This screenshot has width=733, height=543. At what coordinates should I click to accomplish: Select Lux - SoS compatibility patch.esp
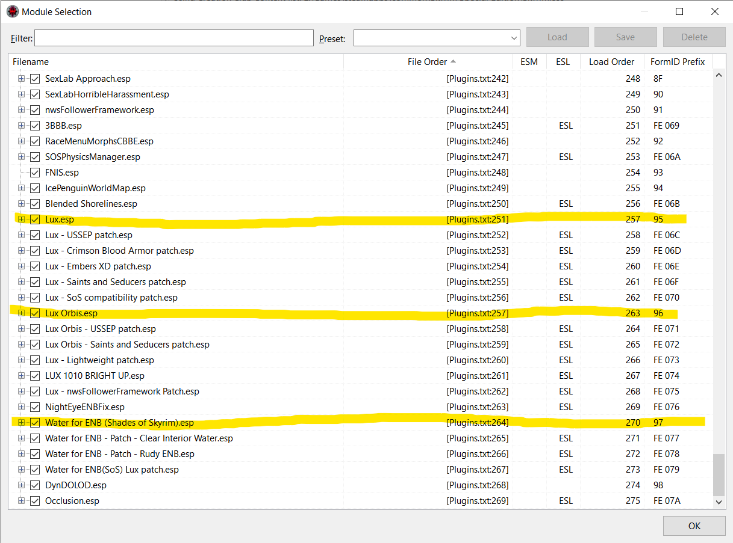point(361,298)
